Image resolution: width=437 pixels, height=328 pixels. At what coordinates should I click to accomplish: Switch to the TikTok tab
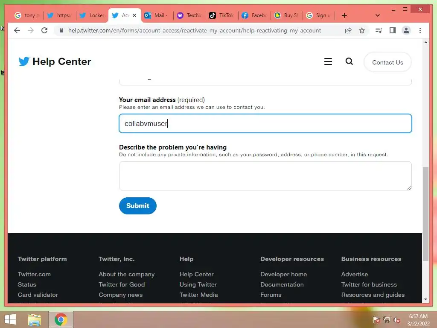click(221, 15)
